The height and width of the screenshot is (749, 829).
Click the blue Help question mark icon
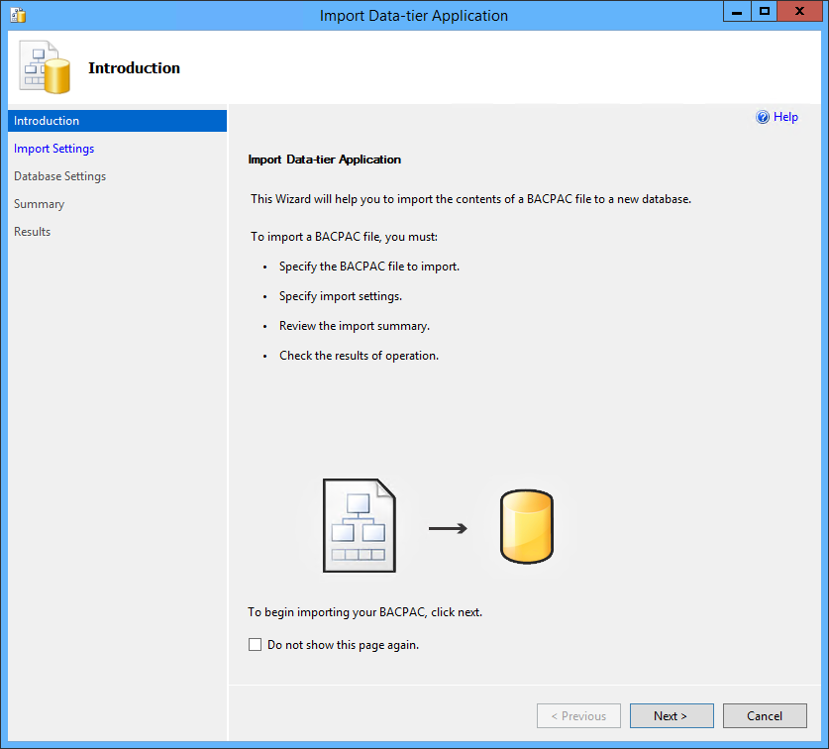tap(763, 117)
